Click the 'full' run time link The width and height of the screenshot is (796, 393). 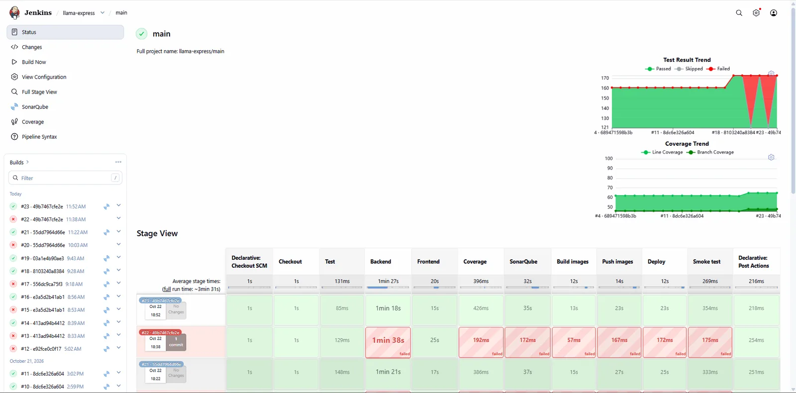167,289
